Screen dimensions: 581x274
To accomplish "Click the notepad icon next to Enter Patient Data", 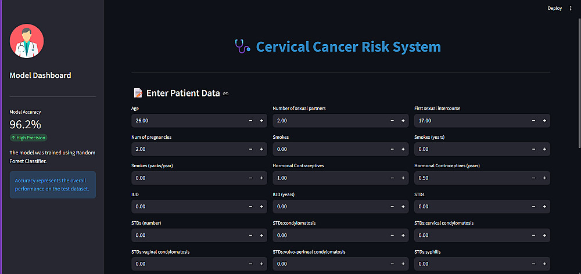I will click(x=138, y=93).
